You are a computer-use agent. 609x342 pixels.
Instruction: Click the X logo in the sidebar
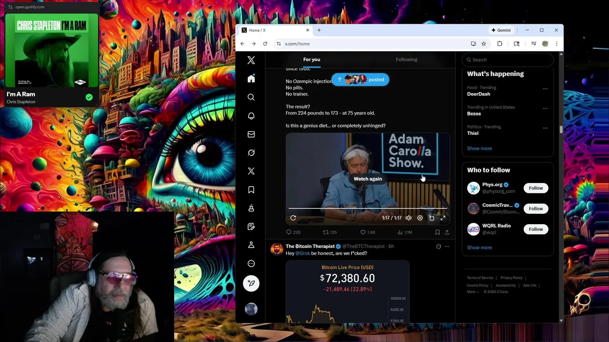(x=251, y=60)
